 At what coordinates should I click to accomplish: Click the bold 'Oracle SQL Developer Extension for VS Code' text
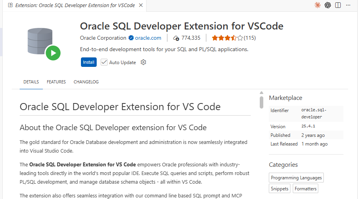pos(83,164)
